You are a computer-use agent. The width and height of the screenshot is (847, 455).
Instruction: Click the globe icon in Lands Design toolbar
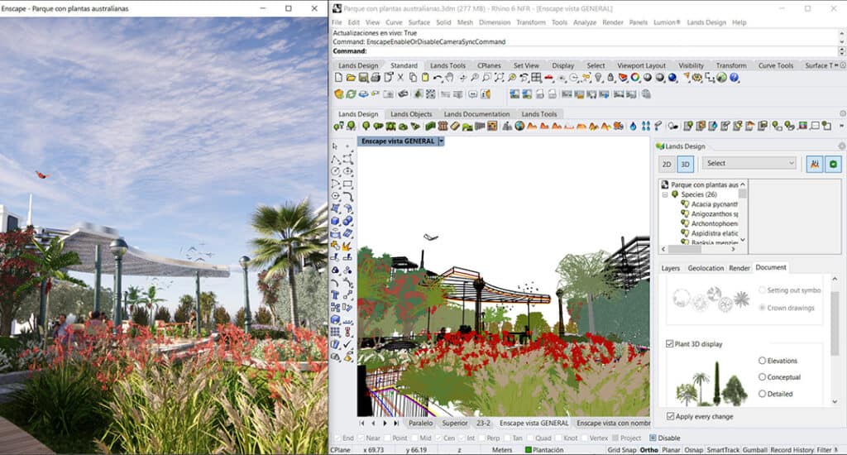pyautogui.click(x=519, y=126)
